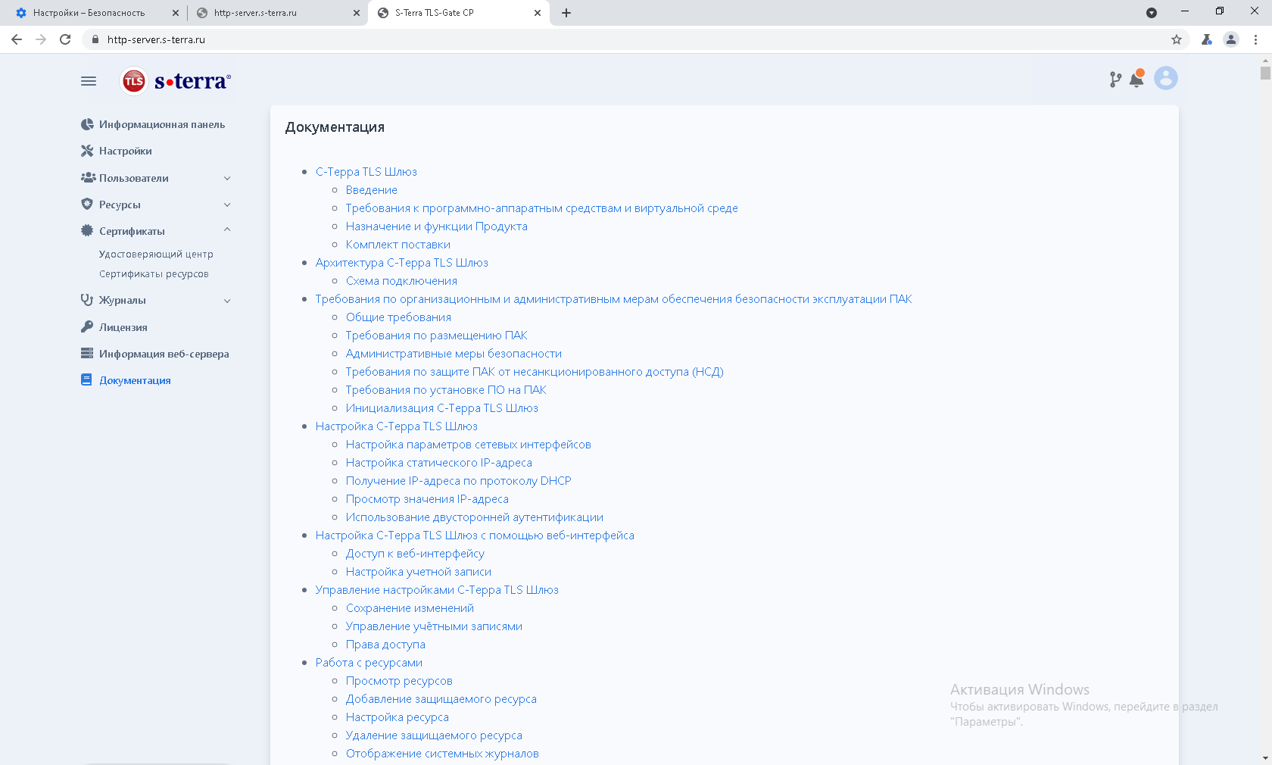The height and width of the screenshot is (765, 1272).
Task: Open Использование двусторонней аутентификации link
Action: [475, 517]
